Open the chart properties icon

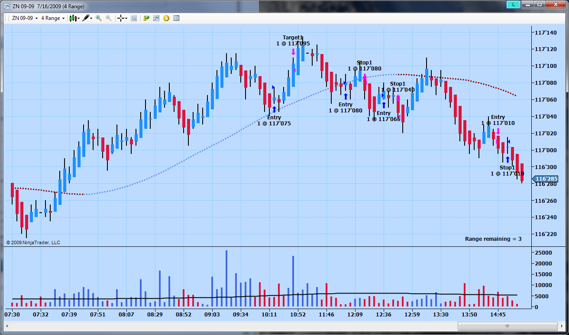point(176,18)
